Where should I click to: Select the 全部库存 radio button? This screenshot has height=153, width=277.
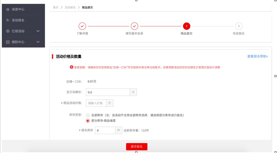(x=88, y=115)
